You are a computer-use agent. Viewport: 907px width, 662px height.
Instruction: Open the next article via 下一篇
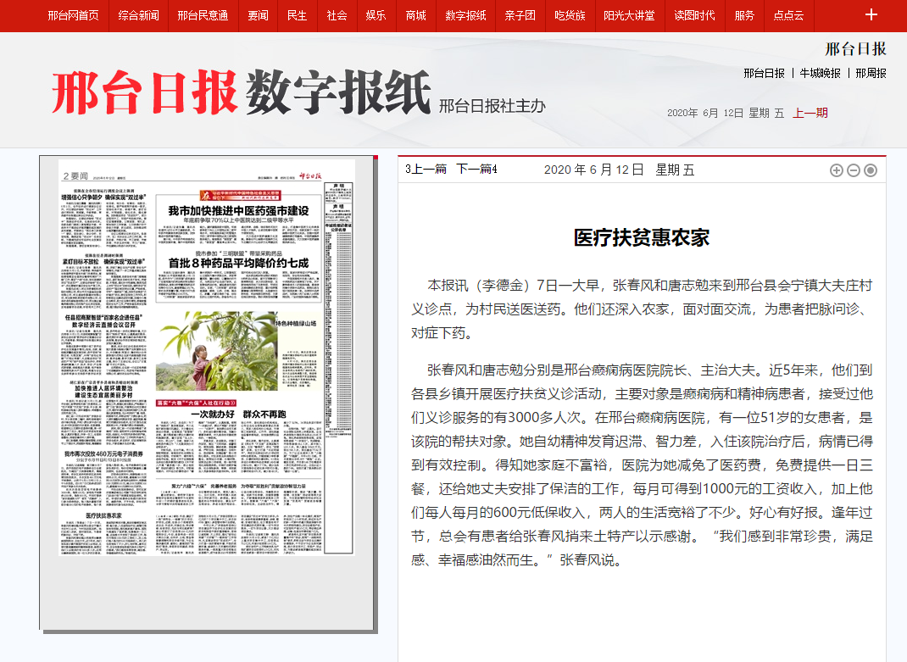pyautogui.click(x=474, y=169)
